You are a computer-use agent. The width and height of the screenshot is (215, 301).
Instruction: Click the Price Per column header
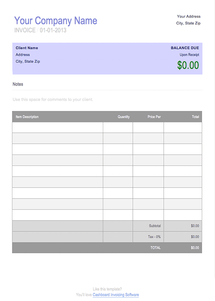(154, 117)
